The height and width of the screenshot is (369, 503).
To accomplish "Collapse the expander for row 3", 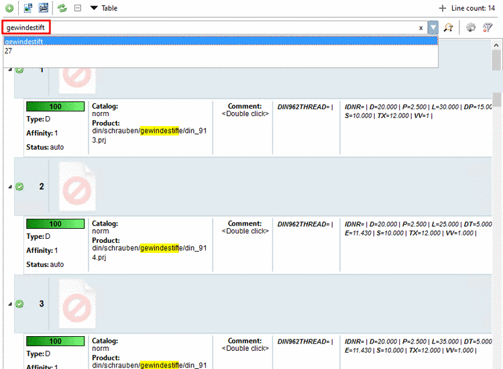I will (x=10, y=304).
